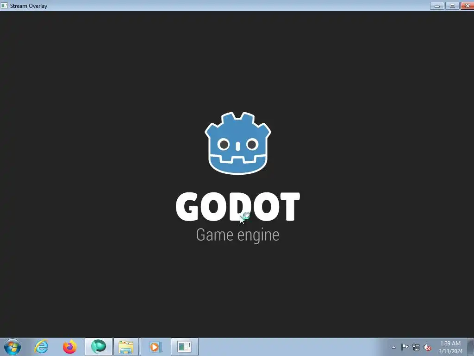The height and width of the screenshot is (356, 474).
Task: Launch Windows Media Player from taskbar
Action: click(155, 347)
